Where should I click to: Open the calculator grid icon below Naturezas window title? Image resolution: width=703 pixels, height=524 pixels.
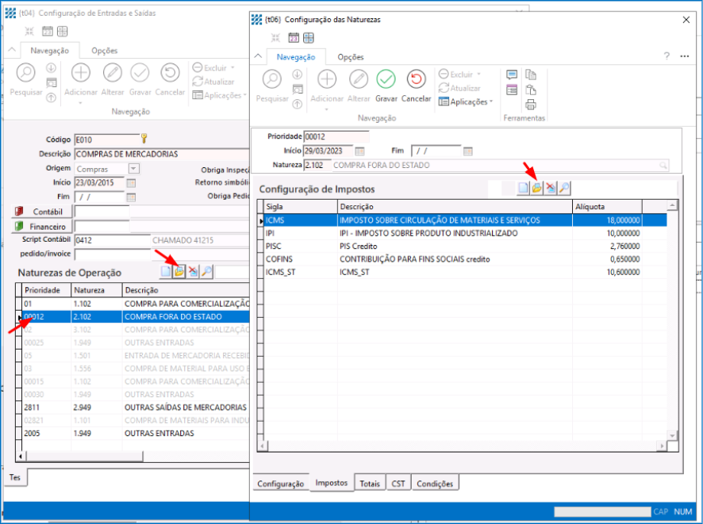(x=309, y=37)
